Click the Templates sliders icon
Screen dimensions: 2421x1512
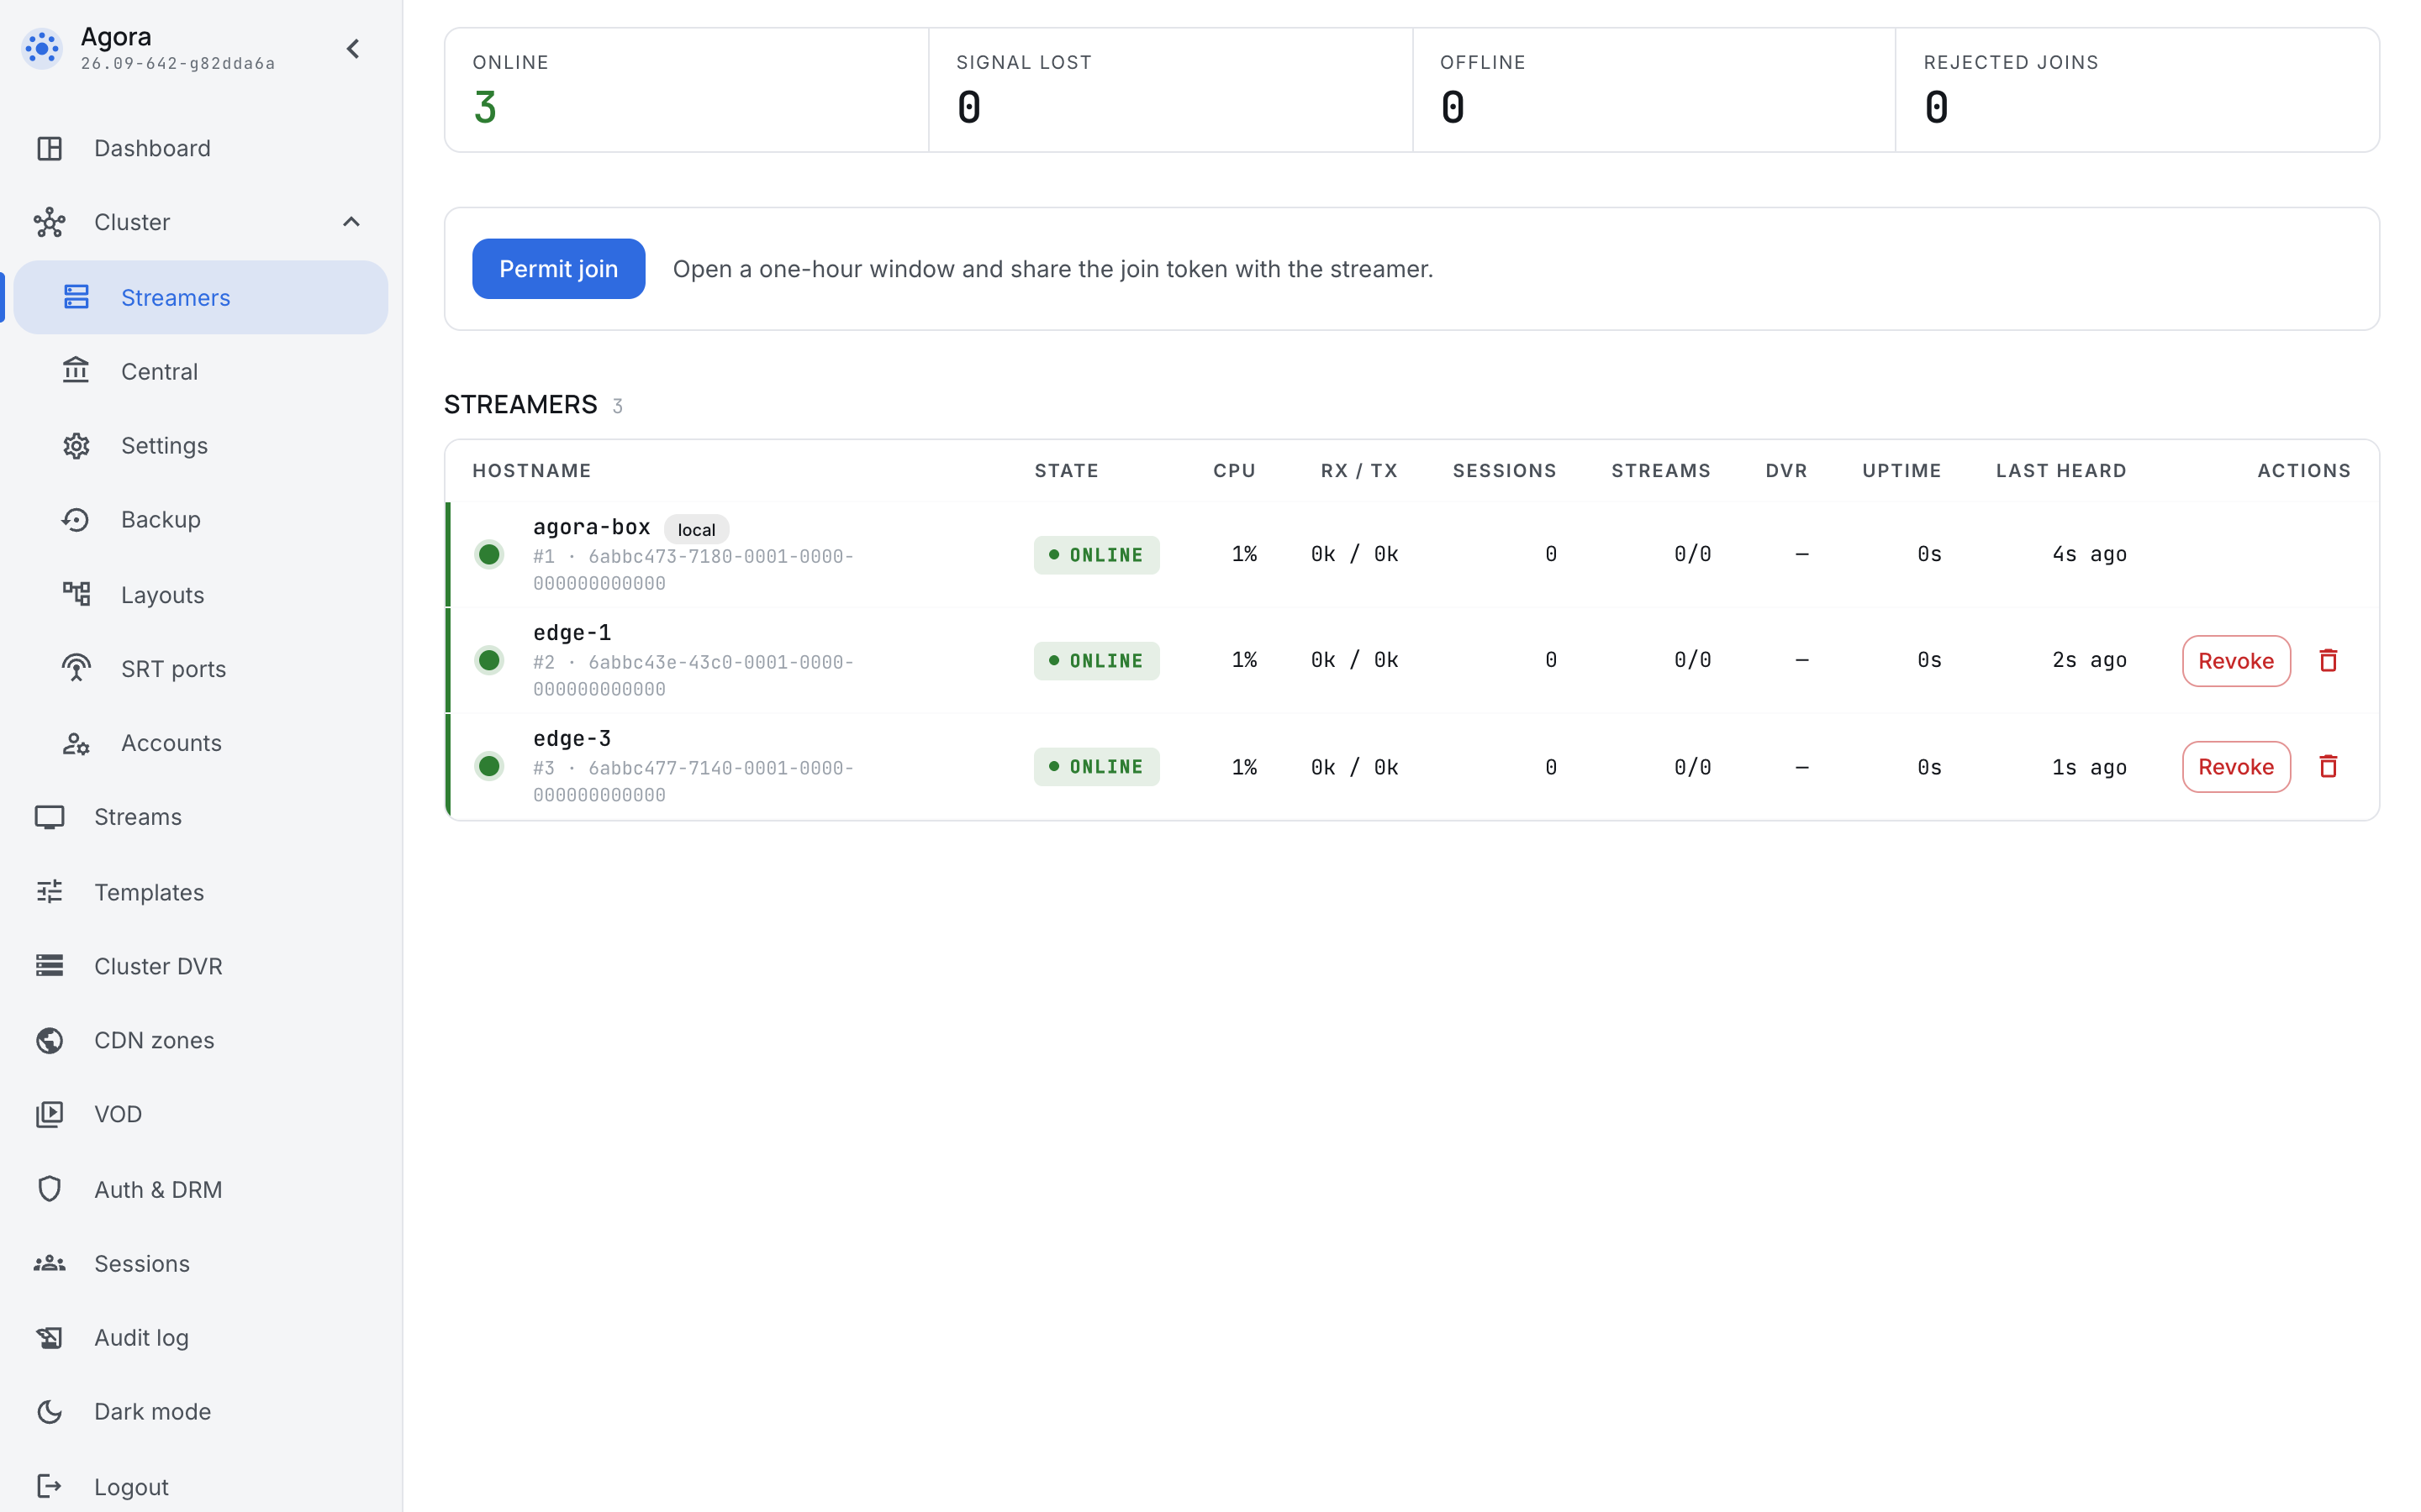tap(49, 891)
